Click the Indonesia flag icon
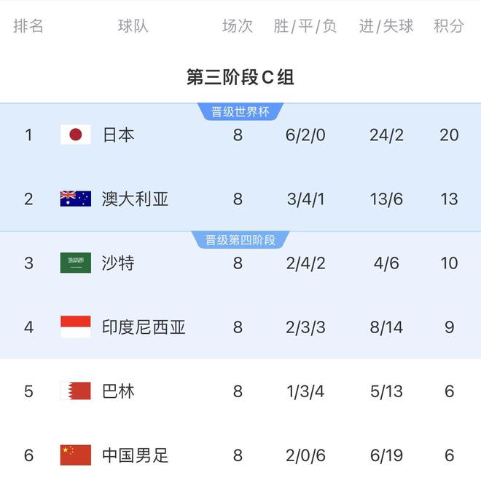This screenshot has width=481, height=491. [x=75, y=327]
